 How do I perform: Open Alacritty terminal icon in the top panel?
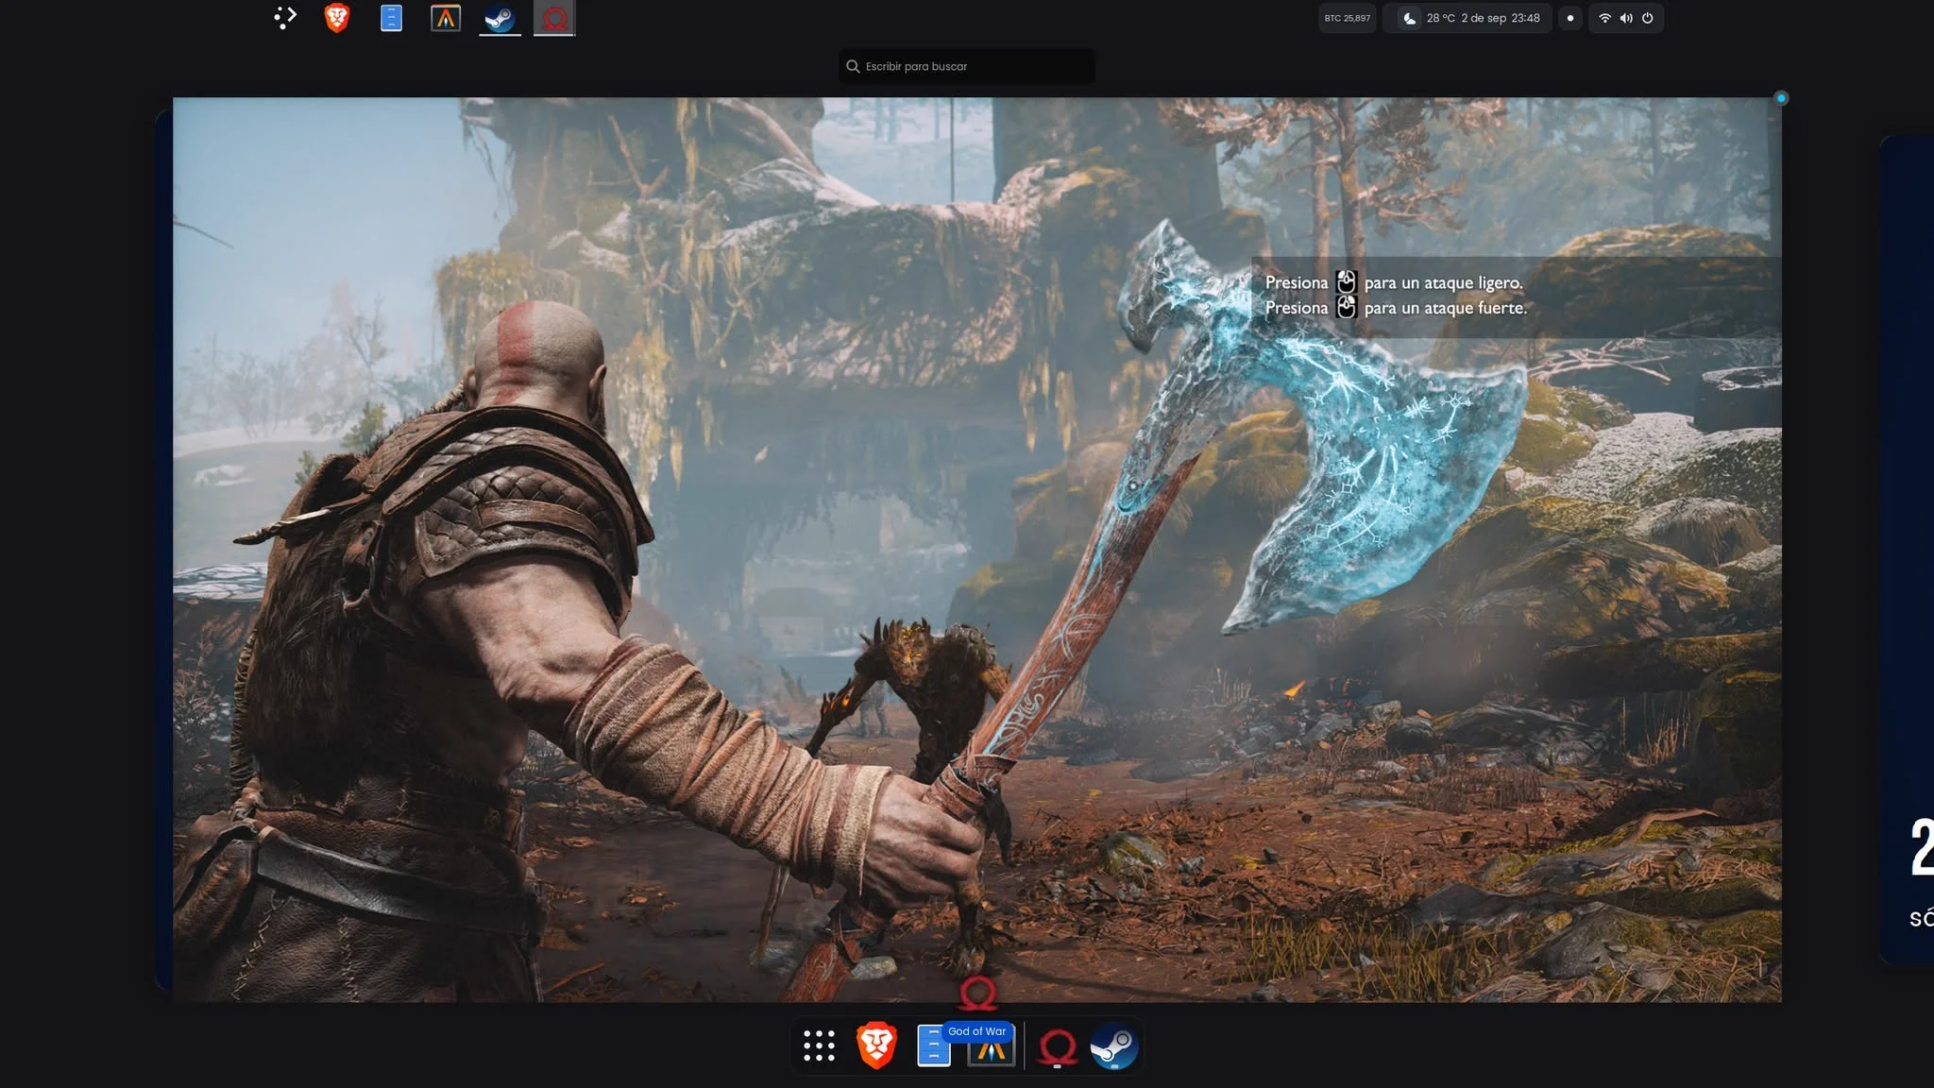pyautogui.click(x=446, y=18)
